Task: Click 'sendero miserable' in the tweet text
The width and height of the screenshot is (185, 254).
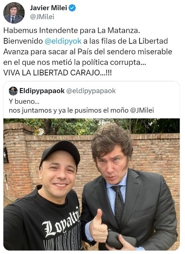Action: pos(139,52)
